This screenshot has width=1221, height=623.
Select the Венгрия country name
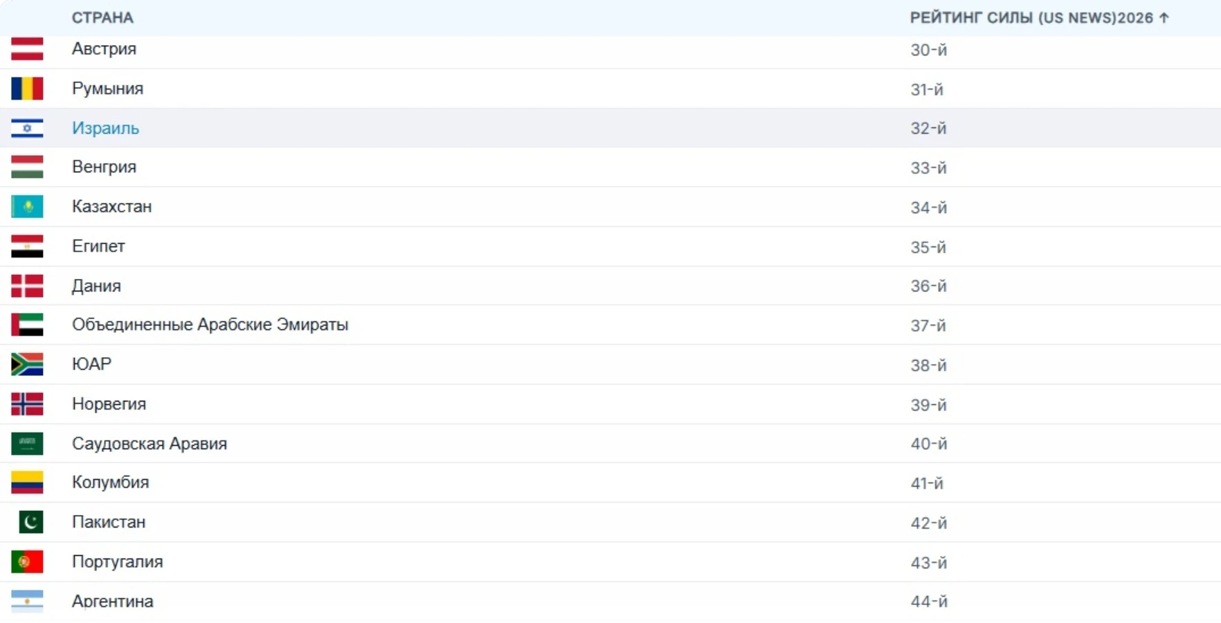[x=104, y=167]
